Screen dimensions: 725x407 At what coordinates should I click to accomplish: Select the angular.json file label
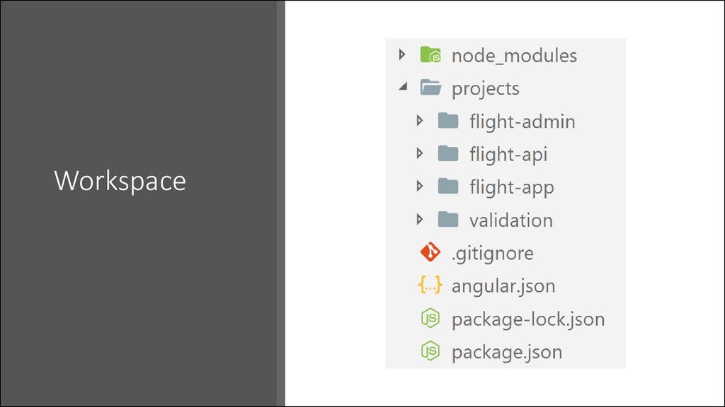[503, 287]
